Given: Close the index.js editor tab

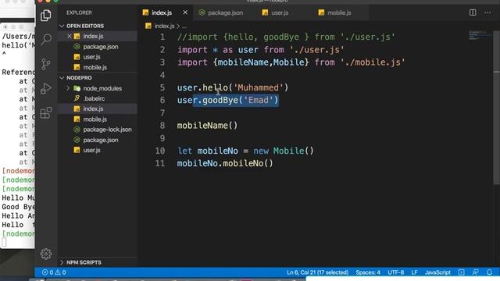Looking at the screenshot, I should 185,12.
